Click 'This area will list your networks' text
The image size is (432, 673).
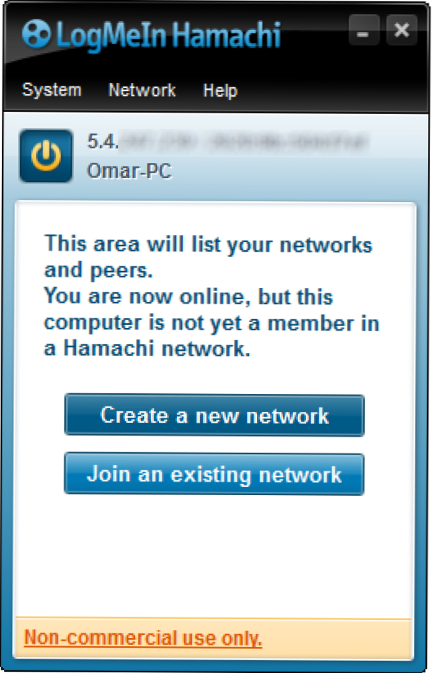coord(208,245)
